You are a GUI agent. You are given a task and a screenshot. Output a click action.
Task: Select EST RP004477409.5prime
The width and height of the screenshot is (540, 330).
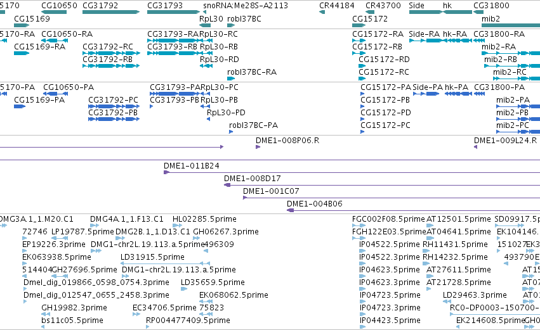tap(188, 320)
